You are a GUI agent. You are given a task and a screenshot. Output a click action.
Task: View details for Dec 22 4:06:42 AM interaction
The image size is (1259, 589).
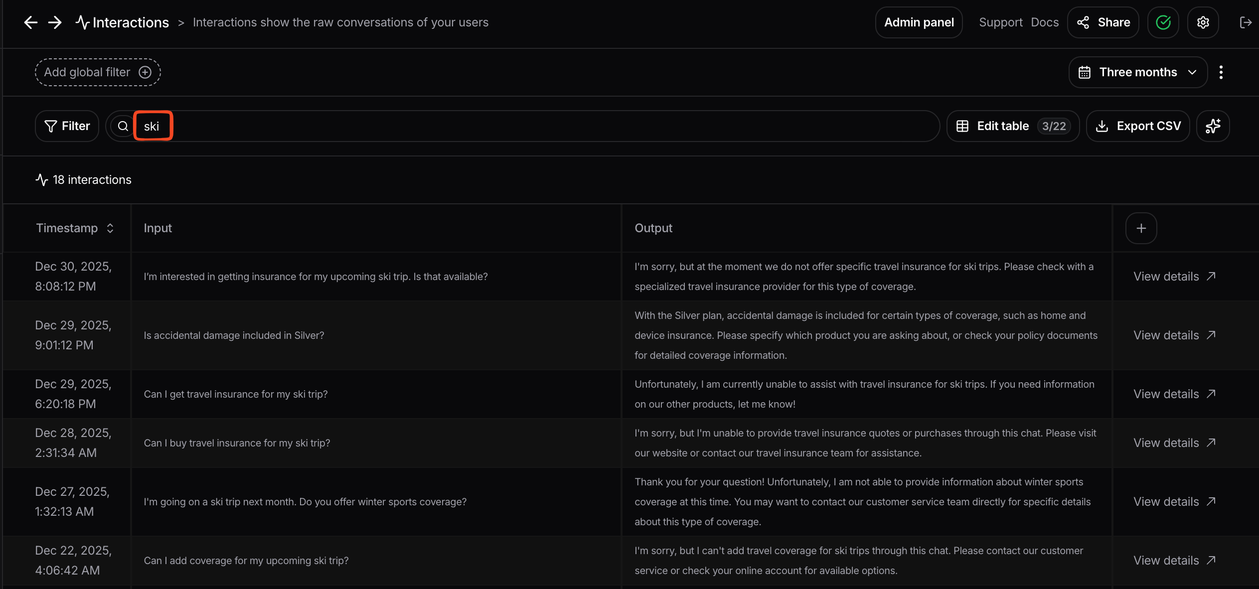click(1175, 561)
